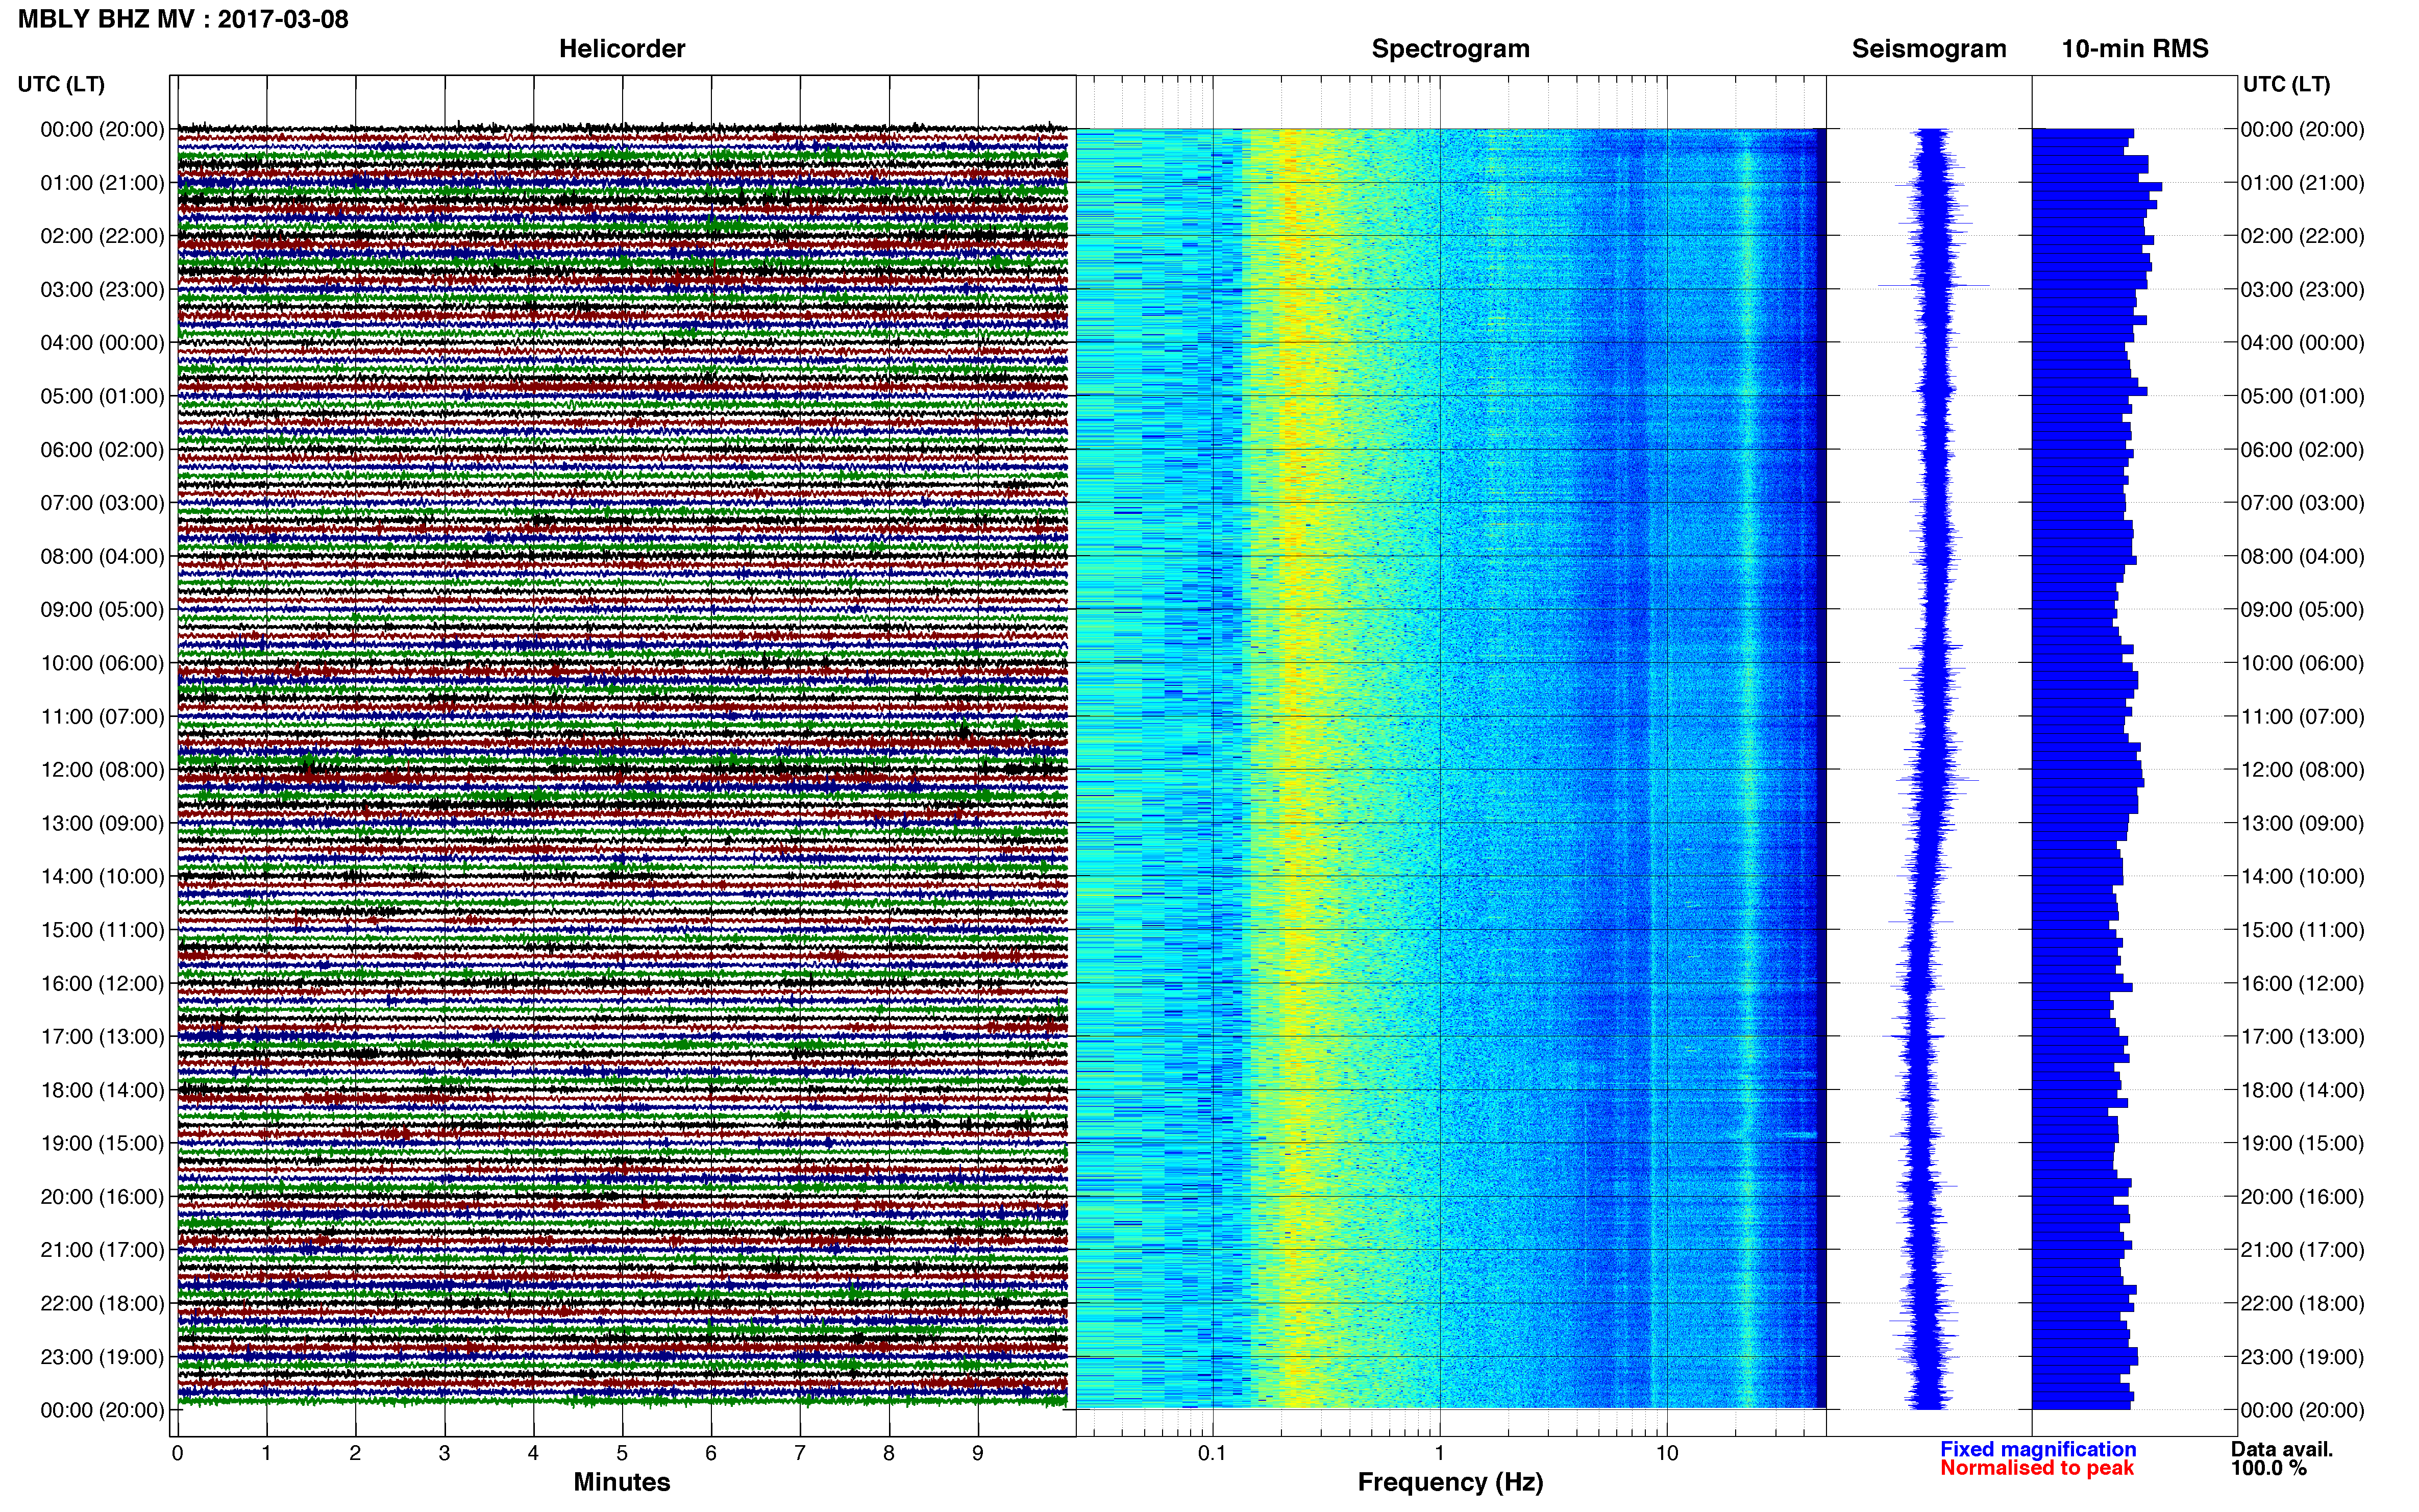This screenshot has width=2419, height=1512.
Task: Click left axis label '15:00 (11:00)'
Action: coord(102,930)
